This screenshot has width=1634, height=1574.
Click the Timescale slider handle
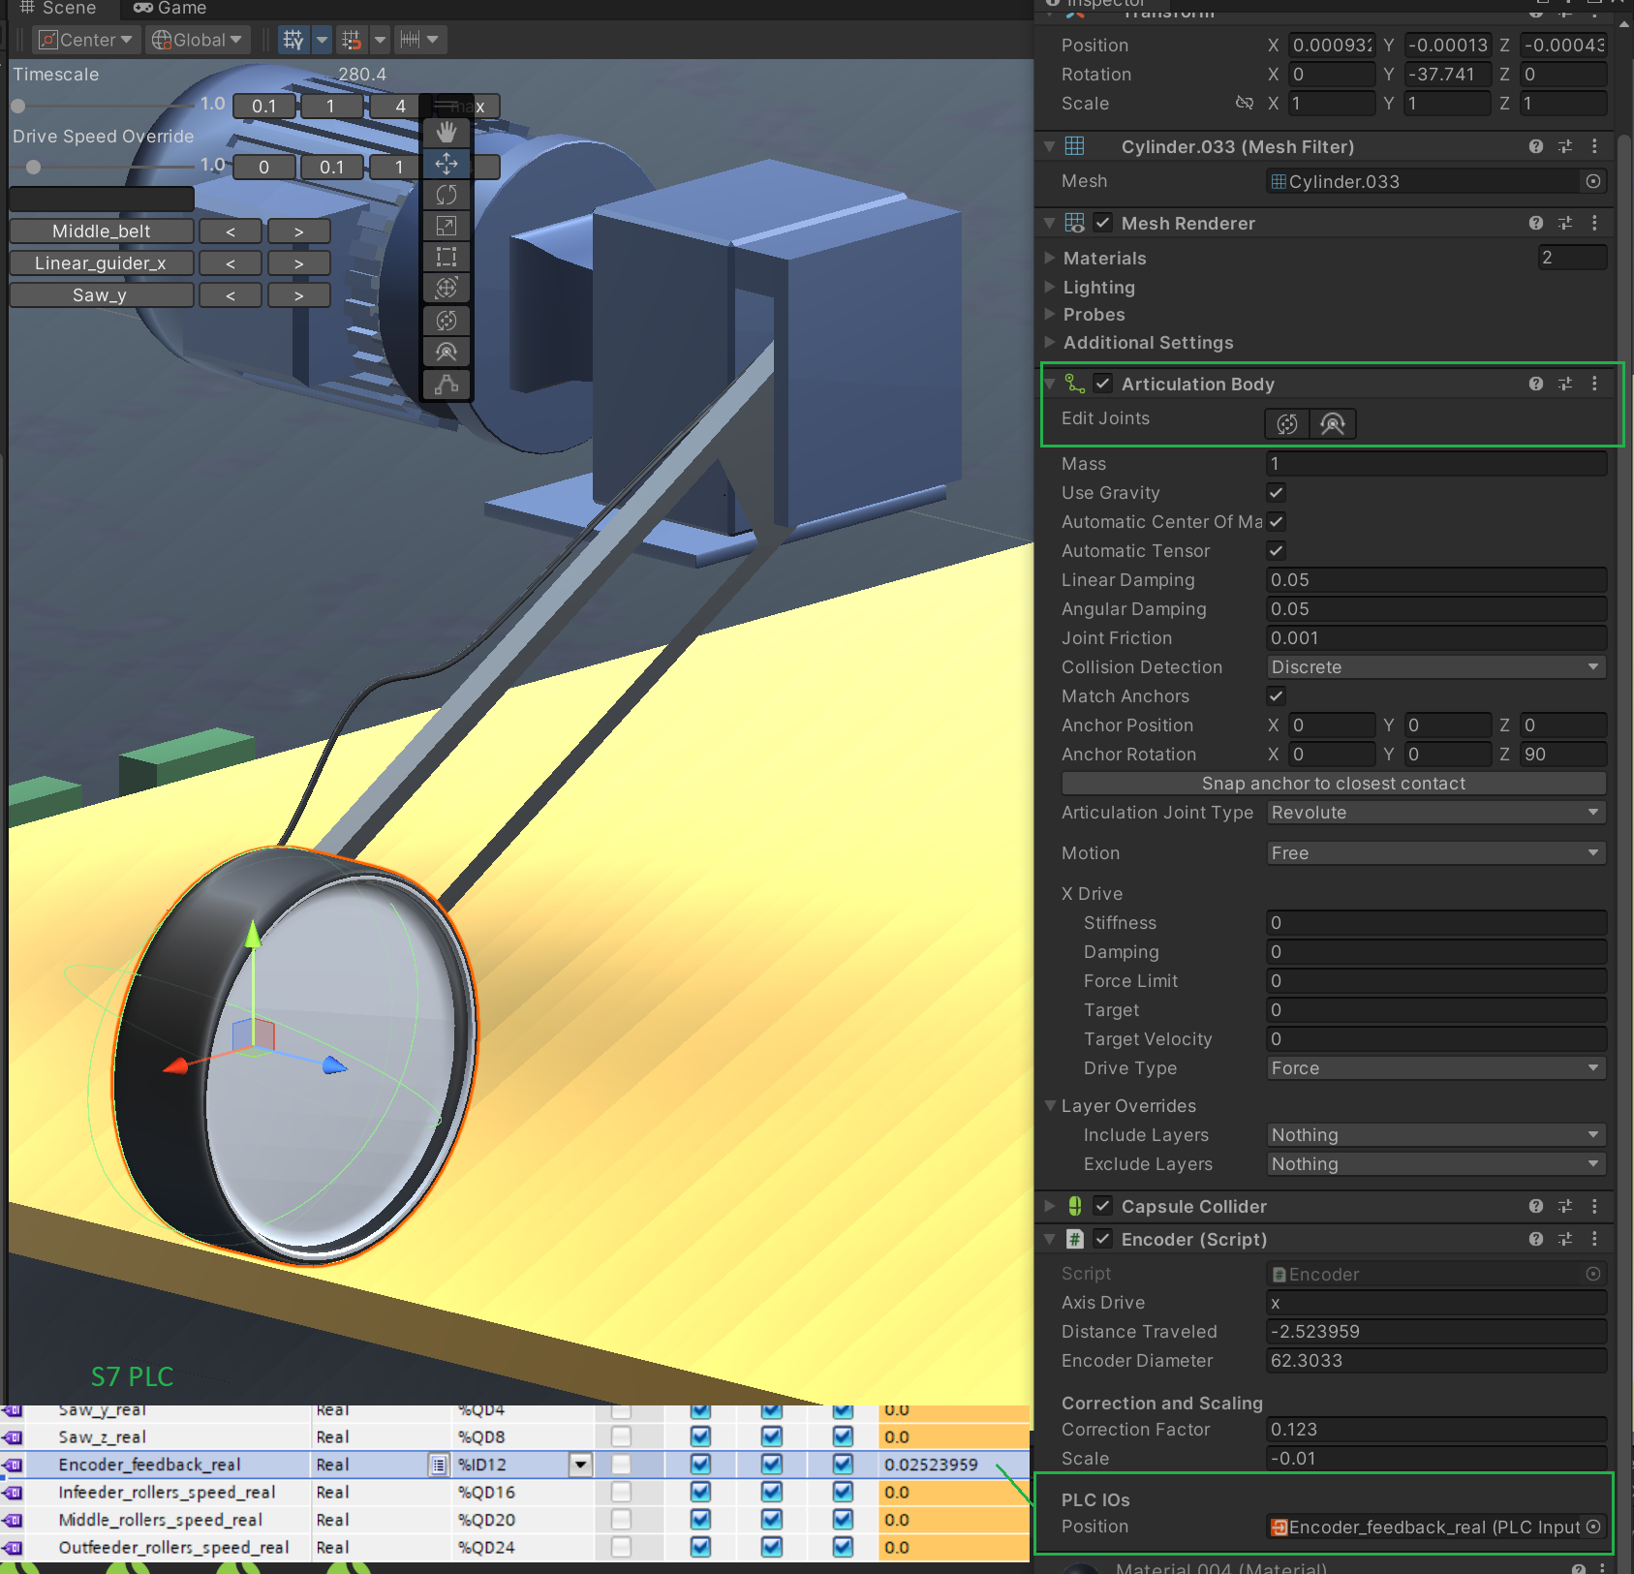click(x=18, y=106)
